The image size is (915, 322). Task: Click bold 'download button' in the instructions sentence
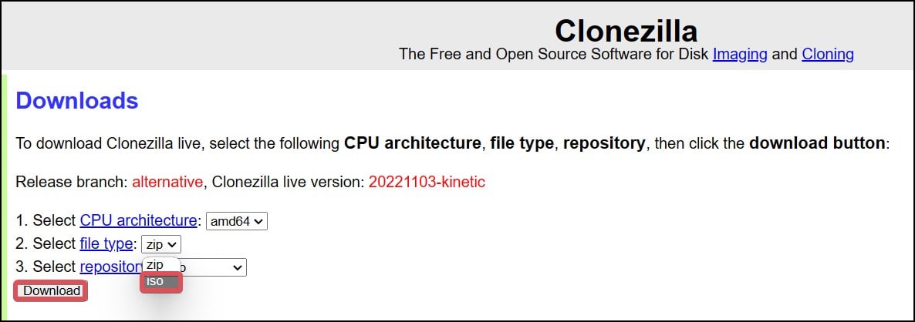click(817, 143)
